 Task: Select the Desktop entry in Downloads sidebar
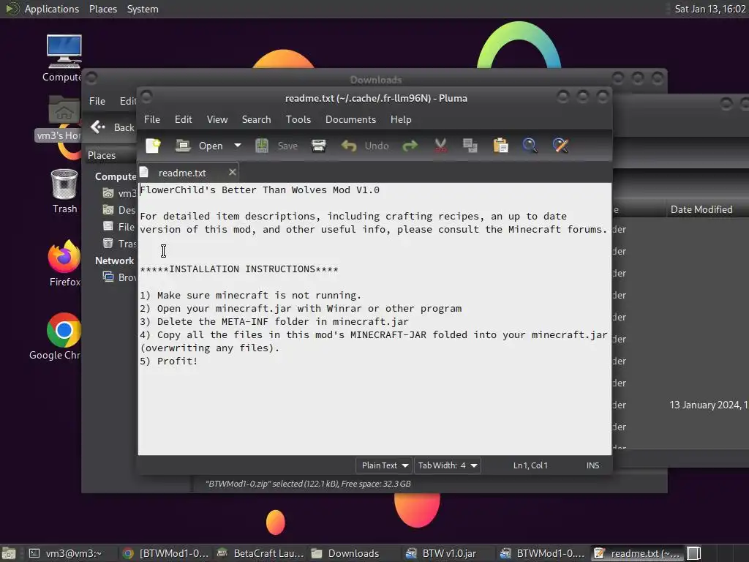coord(119,210)
